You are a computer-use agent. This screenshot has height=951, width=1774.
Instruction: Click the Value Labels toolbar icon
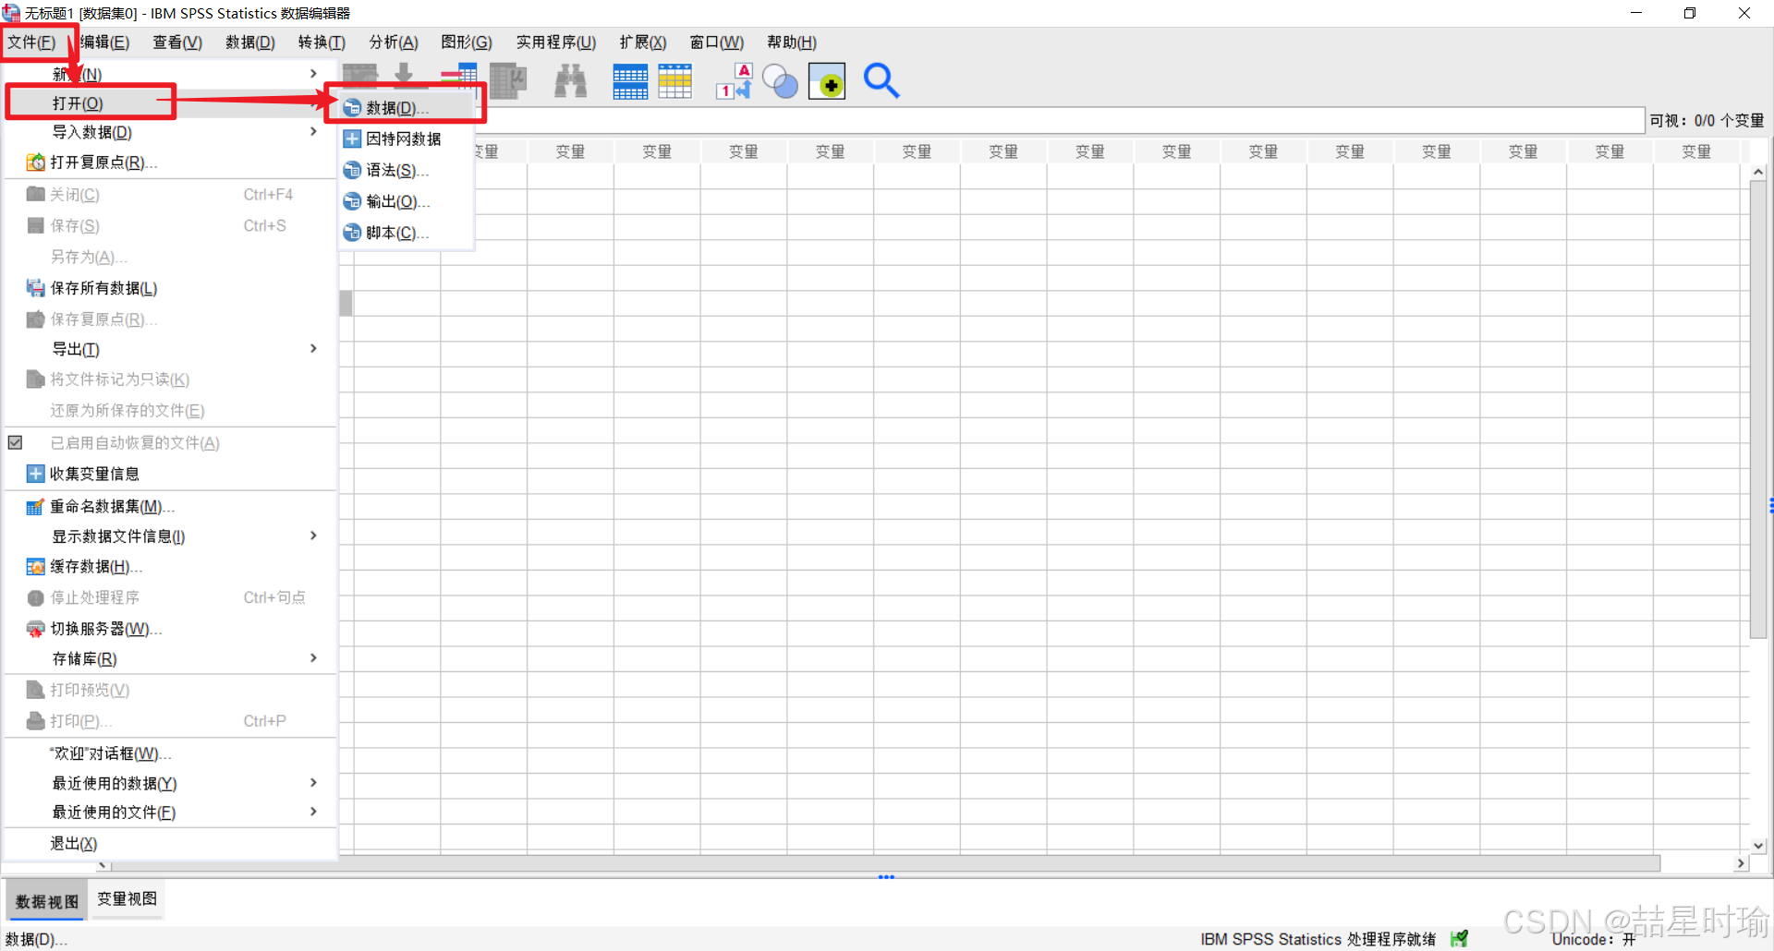coord(735,81)
